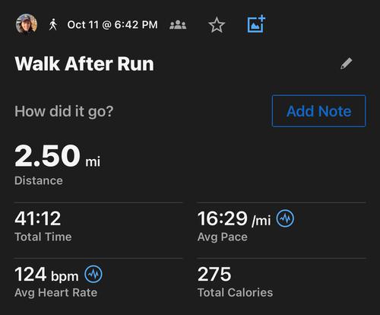This screenshot has width=380, height=315.
Task: Open the group privacy people icon
Action: [178, 24]
